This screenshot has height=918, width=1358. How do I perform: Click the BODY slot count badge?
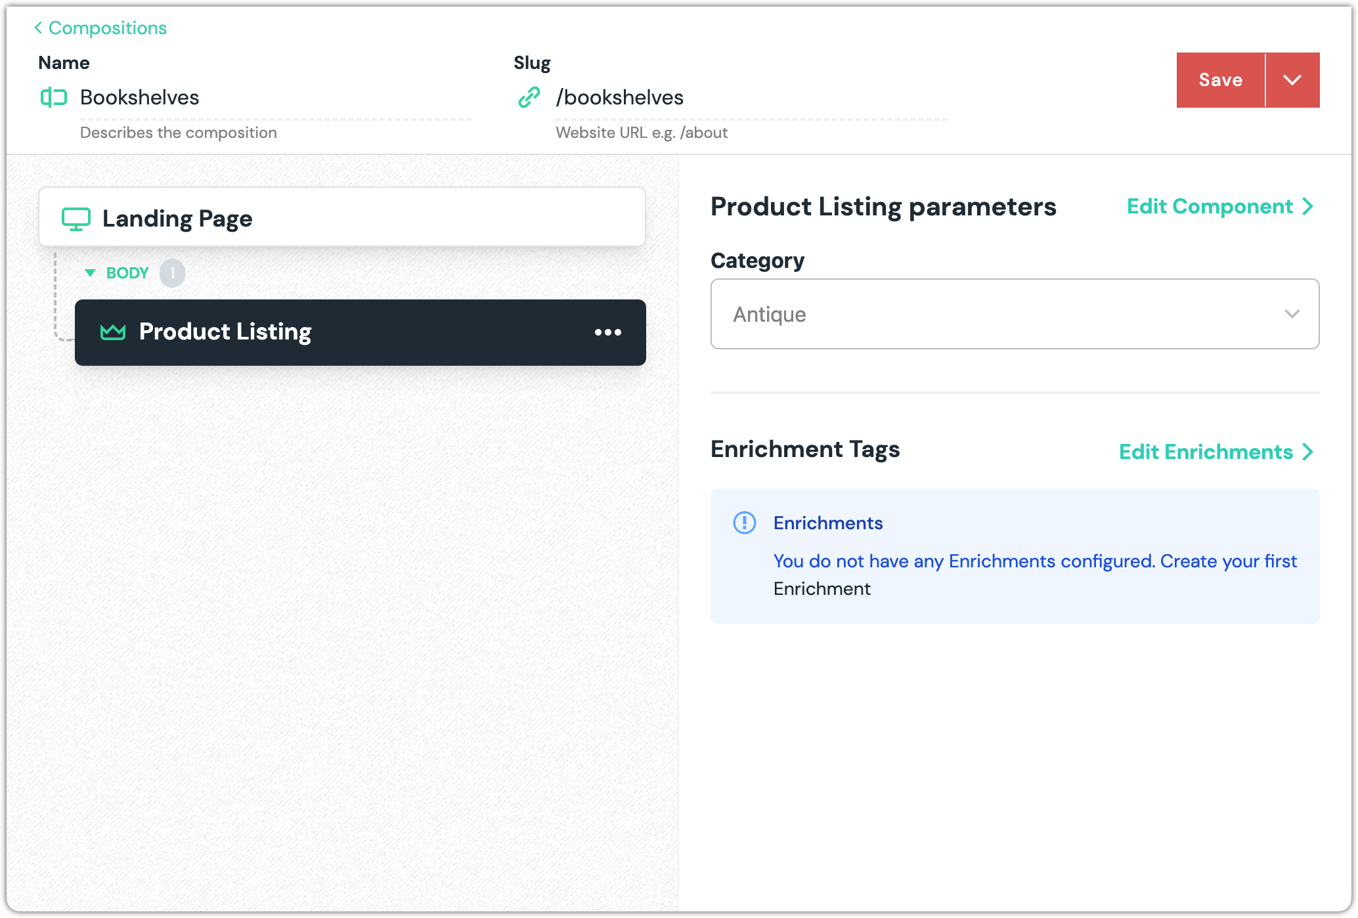coord(172,273)
